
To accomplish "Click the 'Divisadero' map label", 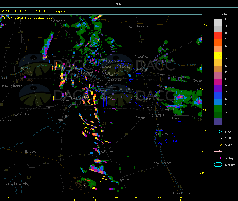I will point(57,21).
